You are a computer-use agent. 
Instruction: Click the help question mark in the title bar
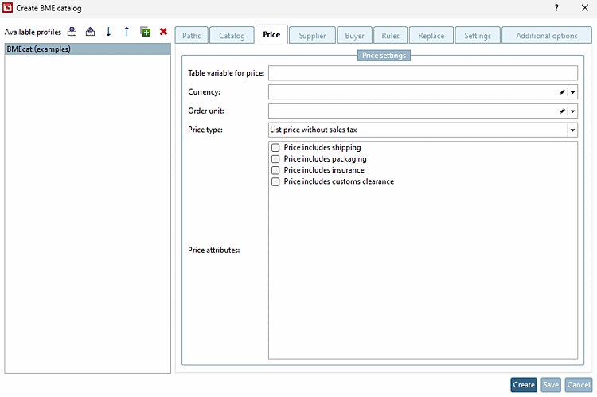pyautogui.click(x=556, y=8)
